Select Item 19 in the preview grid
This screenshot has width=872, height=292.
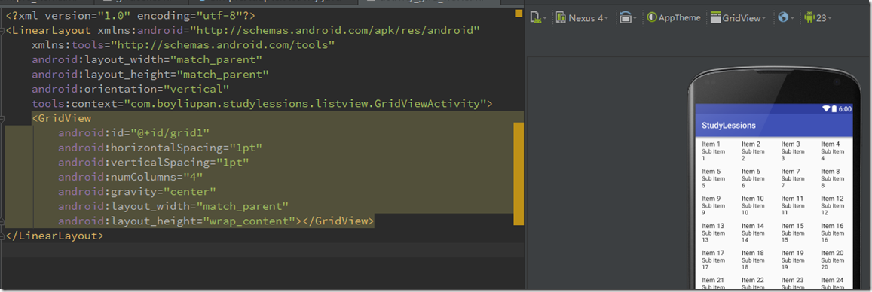click(x=793, y=259)
